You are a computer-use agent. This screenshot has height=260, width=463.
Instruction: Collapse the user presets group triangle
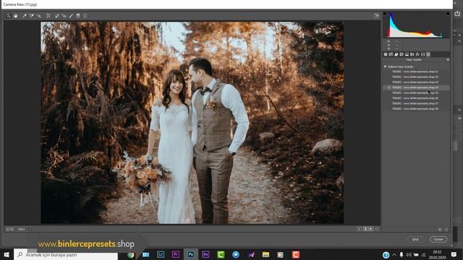[386, 67]
